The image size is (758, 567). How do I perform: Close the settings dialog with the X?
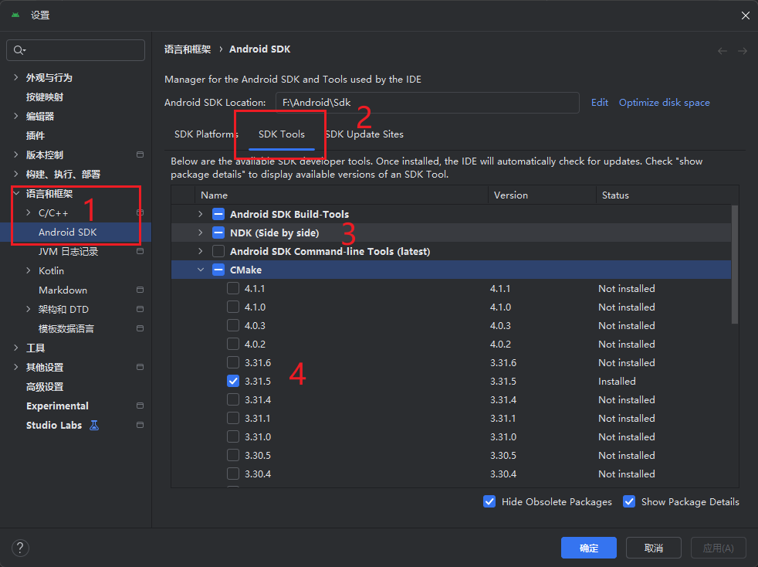click(746, 15)
